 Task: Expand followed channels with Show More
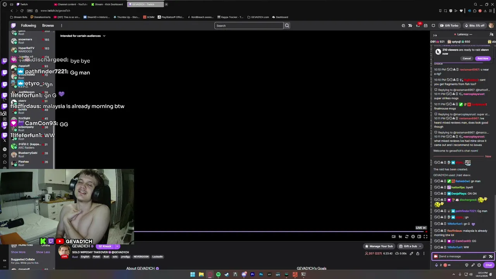(x=18, y=252)
